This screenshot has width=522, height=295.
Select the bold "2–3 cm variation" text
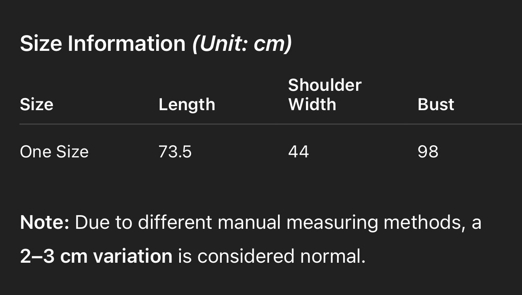click(96, 256)
